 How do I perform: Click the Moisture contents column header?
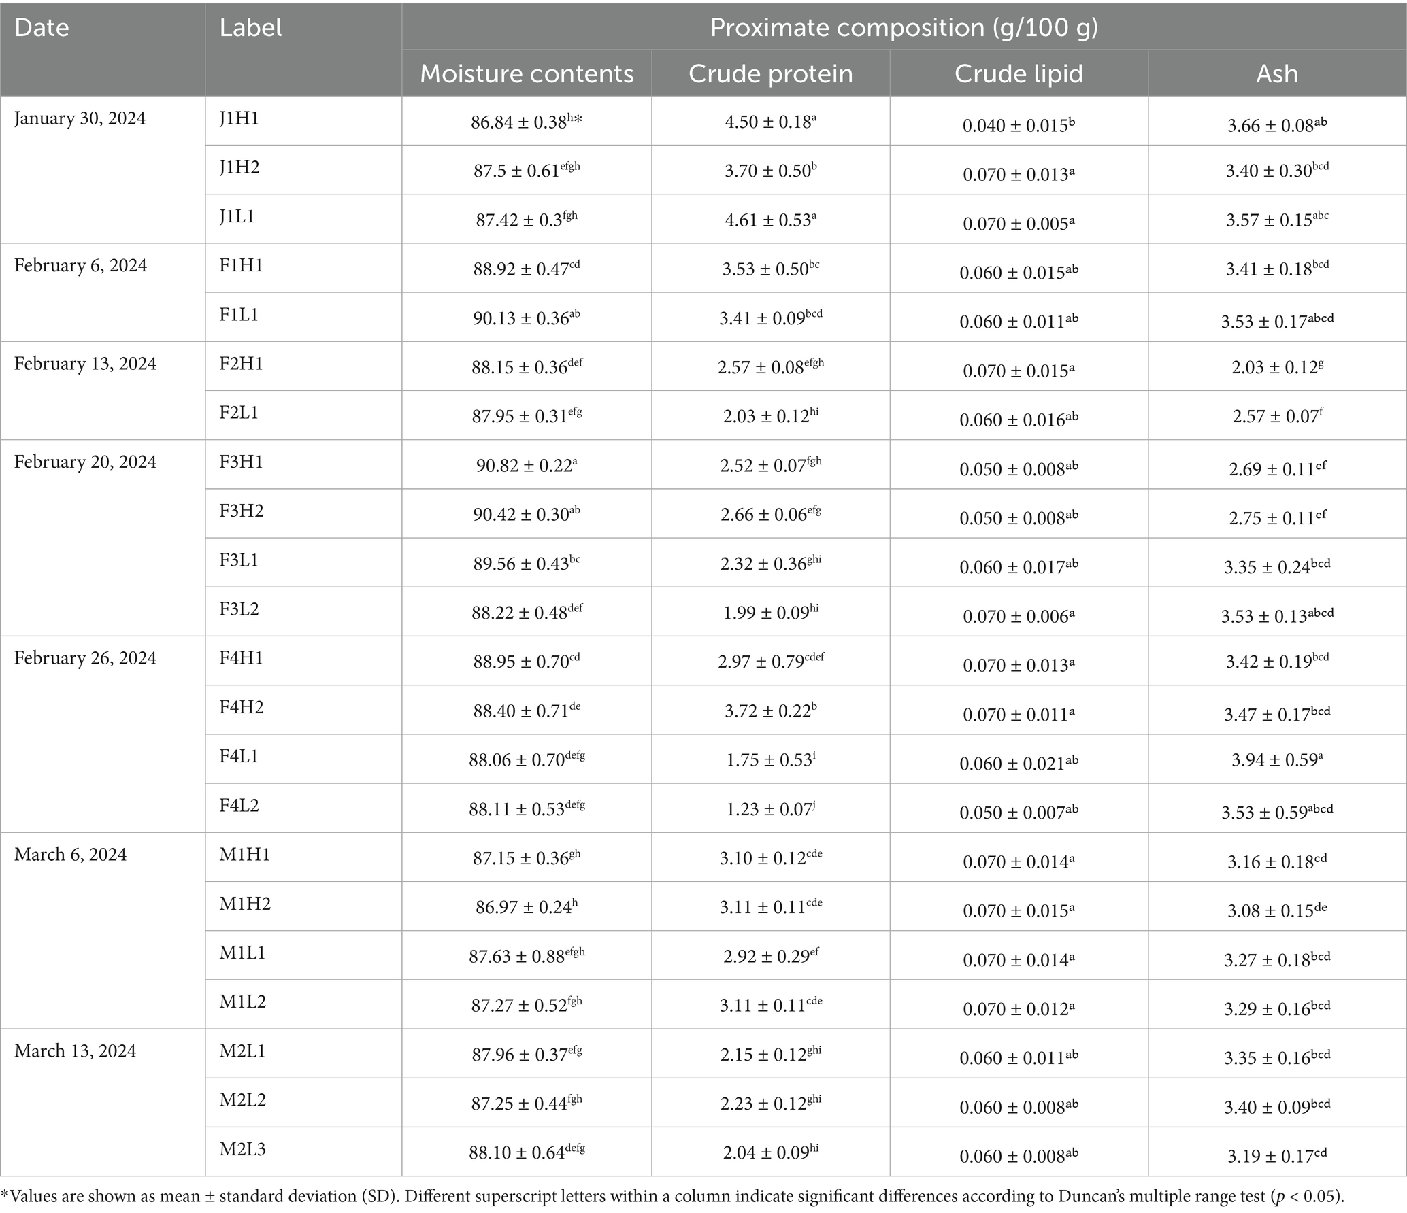pos(527,73)
